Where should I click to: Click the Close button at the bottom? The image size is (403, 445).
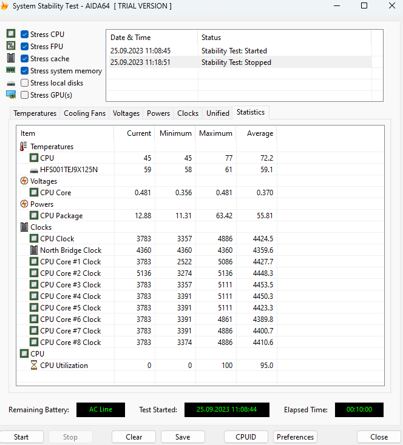click(379, 437)
